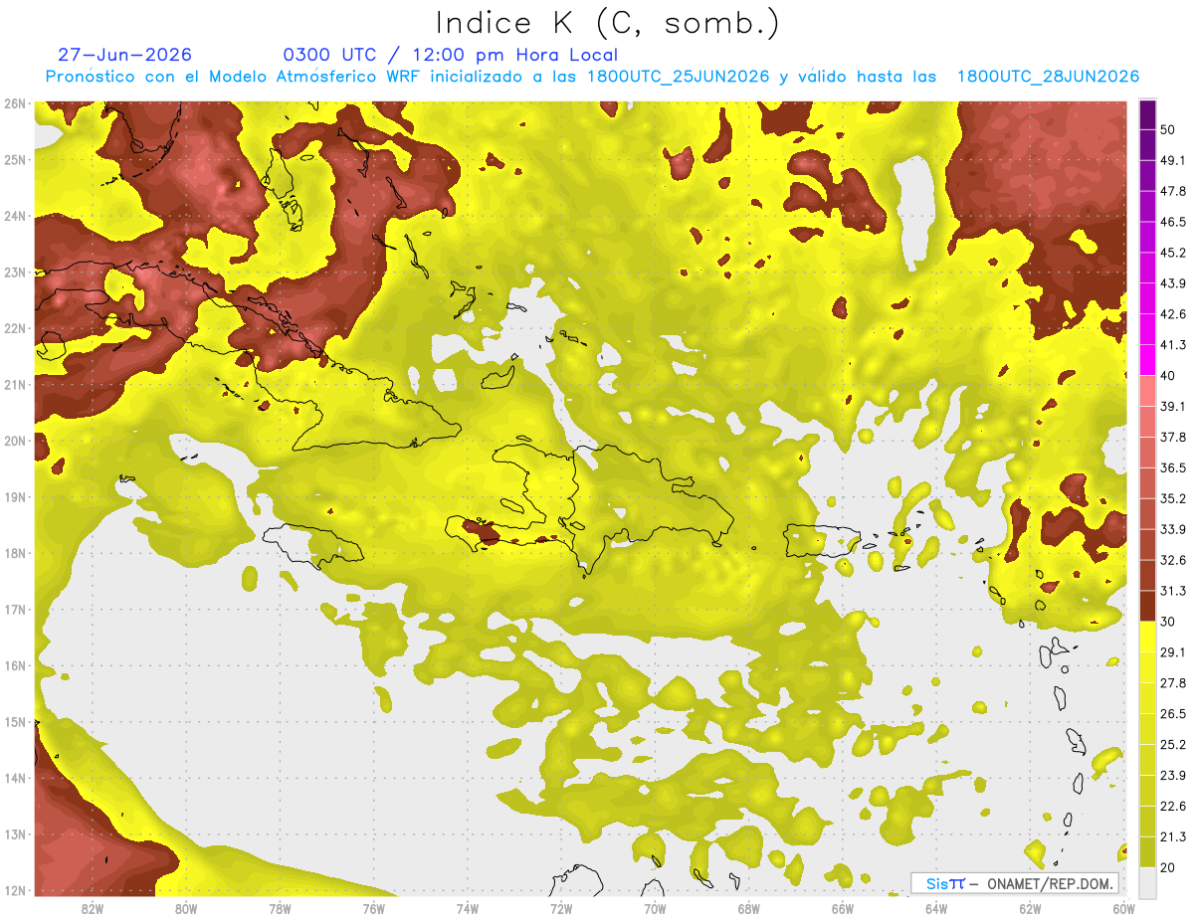The image size is (1194, 922).
Task: Click the "22N" latitude label
Action: (x=14, y=328)
